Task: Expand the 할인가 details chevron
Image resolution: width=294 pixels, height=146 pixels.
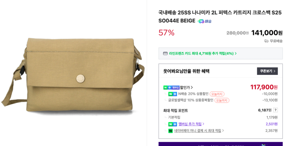Action: coord(191,87)
